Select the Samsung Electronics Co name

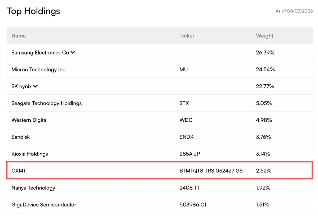click(x=40, y=53)
